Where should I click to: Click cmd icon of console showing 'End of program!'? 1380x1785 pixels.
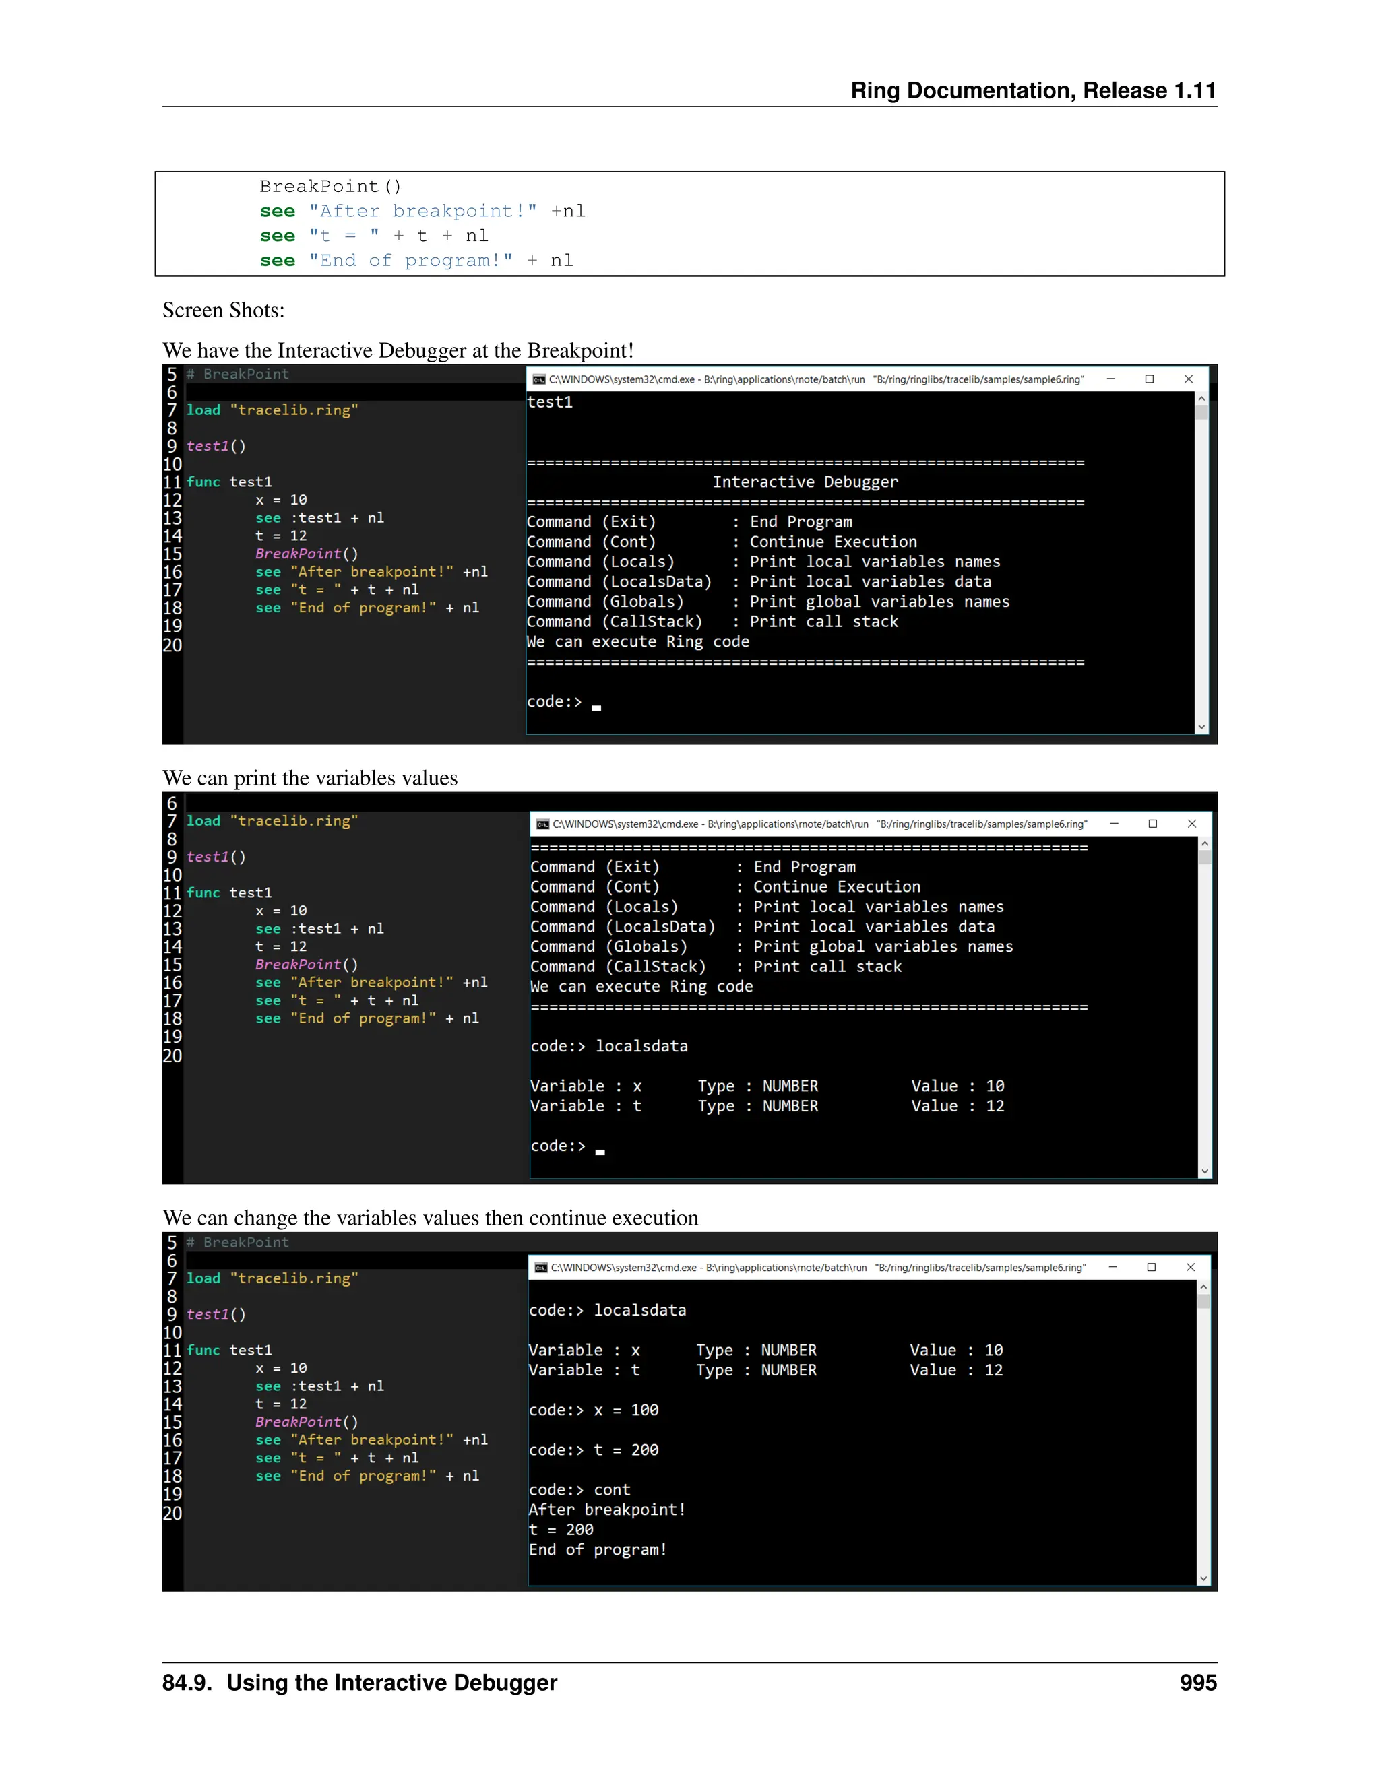pos(541,1268)
